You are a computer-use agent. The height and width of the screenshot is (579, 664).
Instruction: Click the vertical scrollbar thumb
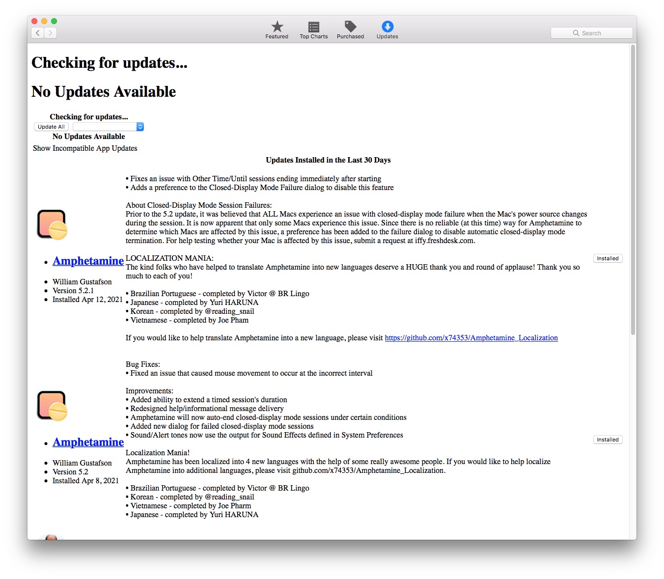(633, 189)
